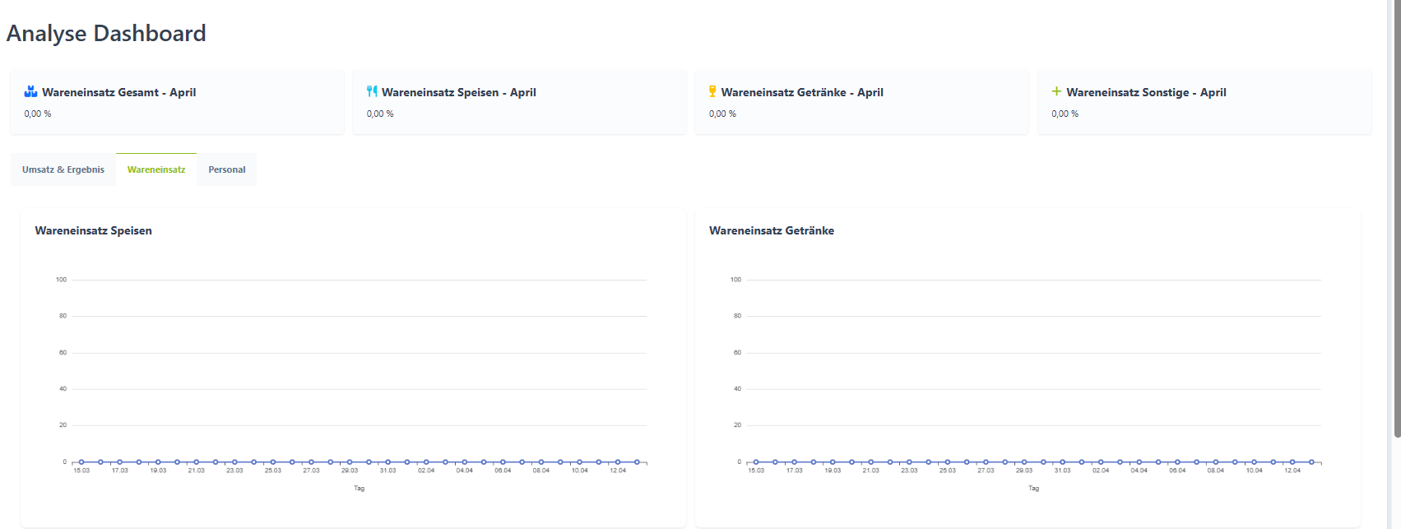Click the 31.03 data point in Getränke chart
1401x529 pixels.
(1062, 462)
